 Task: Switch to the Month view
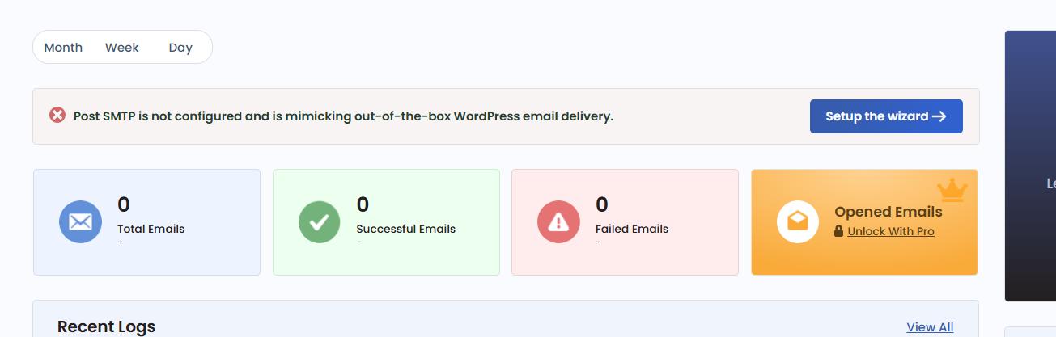tap(63, 48)
